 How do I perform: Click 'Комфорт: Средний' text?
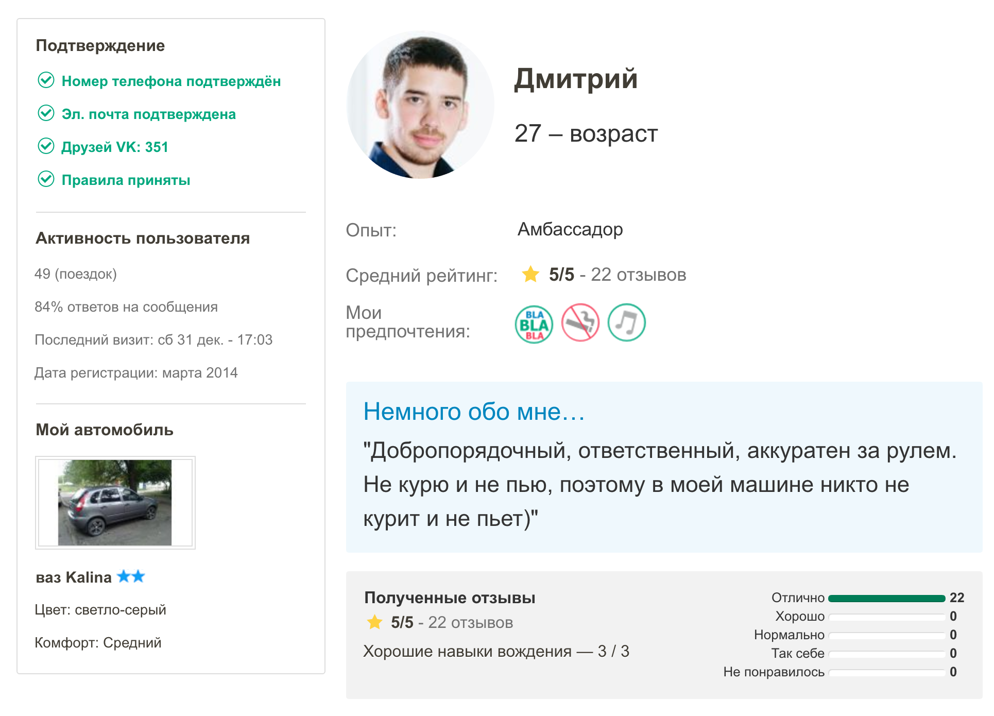click(98, 643)
